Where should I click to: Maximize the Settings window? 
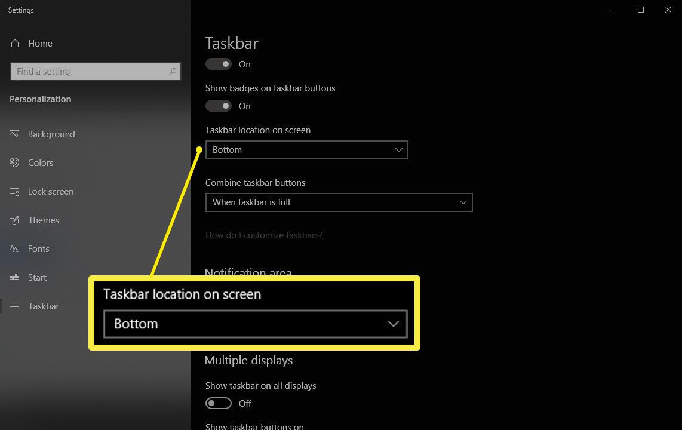point(641,10)
